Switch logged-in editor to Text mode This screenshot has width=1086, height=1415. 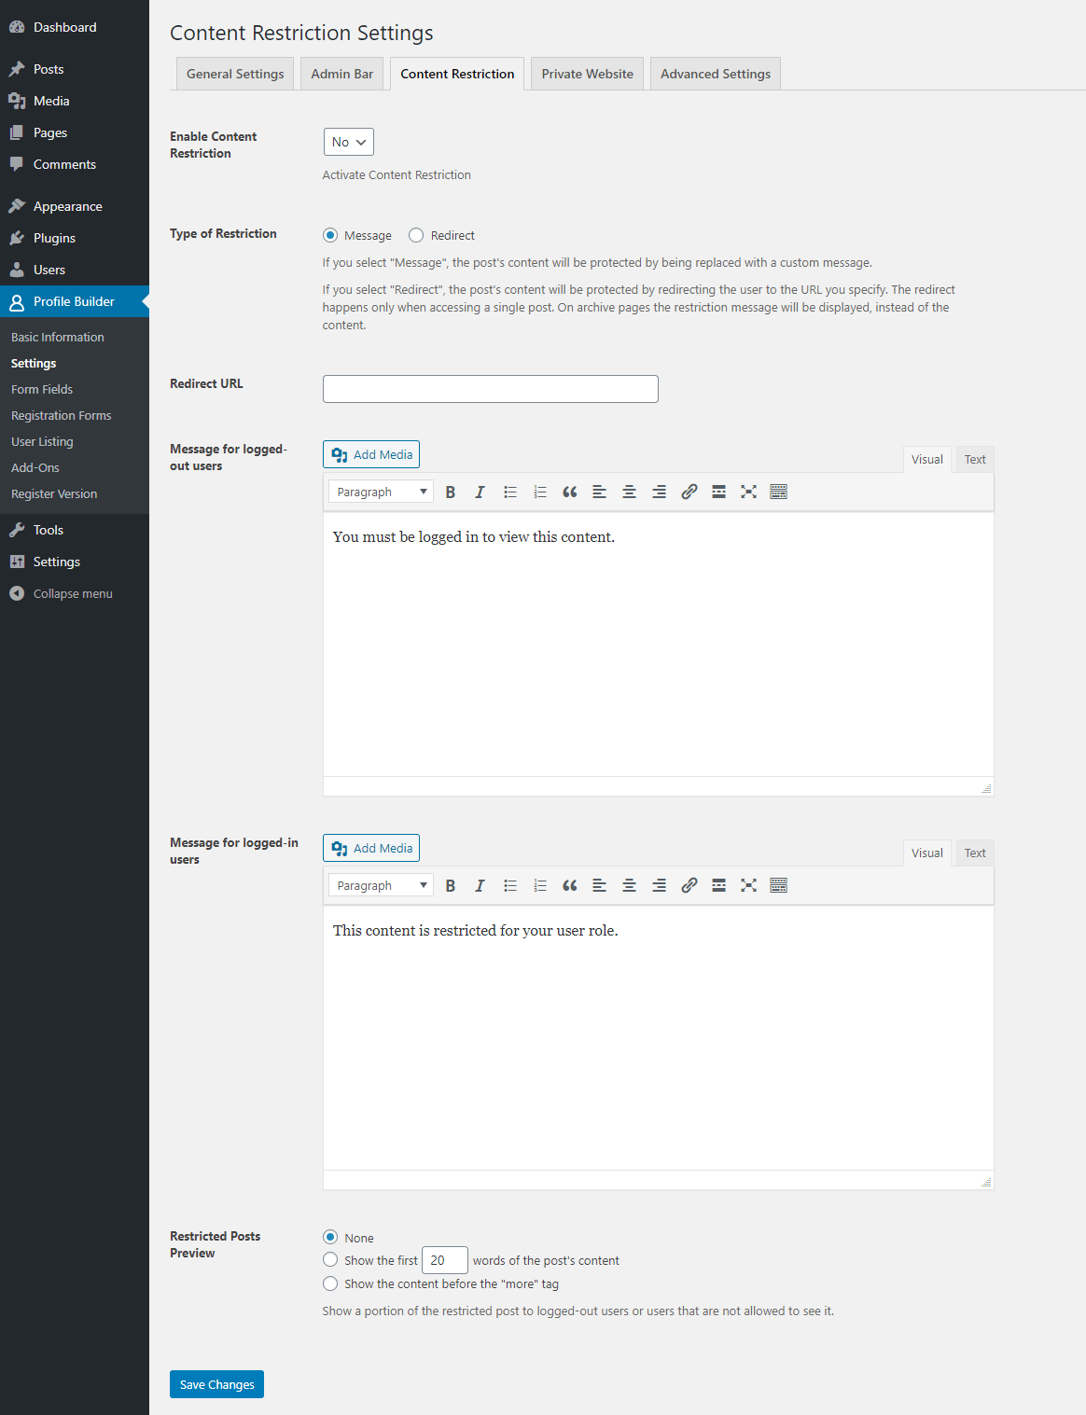pyautogui.click(x=975, y=853)
